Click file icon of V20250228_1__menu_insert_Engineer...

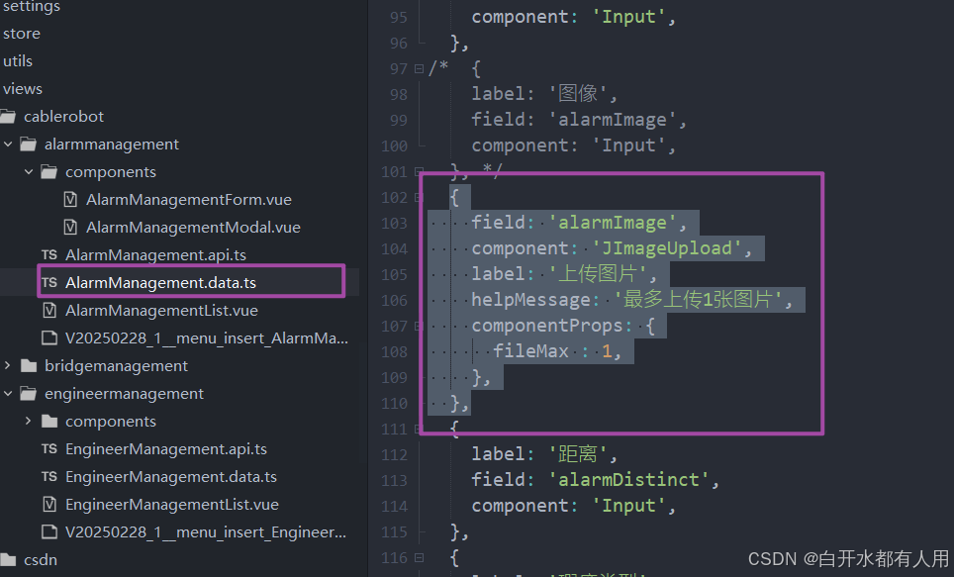click(49, 531)
